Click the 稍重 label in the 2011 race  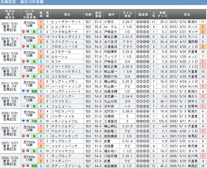34,91
